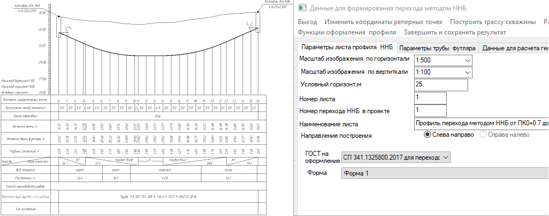The height and width of the screenshot is (216, 549).
Task: Open Функции оформления профиля menu
Action: (x=347, y=32)
